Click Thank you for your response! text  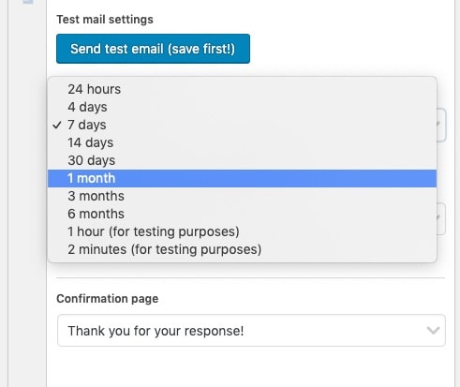156,331
